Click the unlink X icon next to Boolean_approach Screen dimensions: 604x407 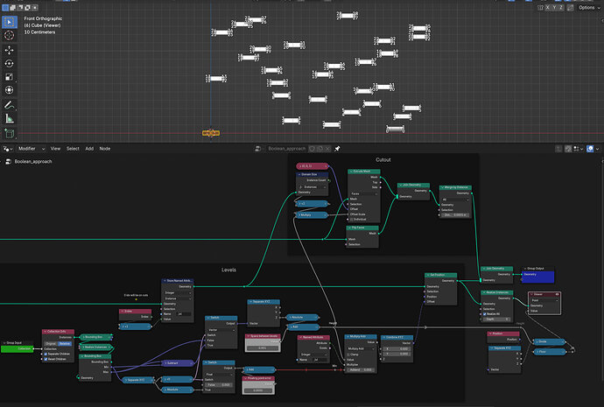click(327, 149)
